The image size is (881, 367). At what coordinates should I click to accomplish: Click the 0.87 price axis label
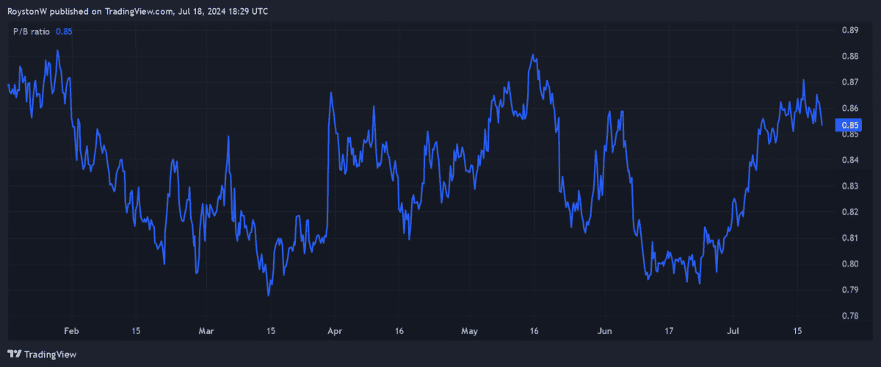point(849,82)
